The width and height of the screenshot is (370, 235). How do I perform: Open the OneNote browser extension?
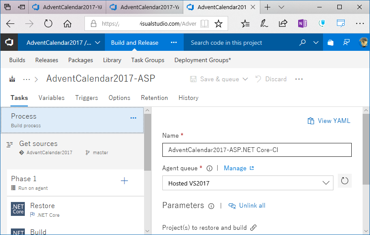[x=302, y=23]
